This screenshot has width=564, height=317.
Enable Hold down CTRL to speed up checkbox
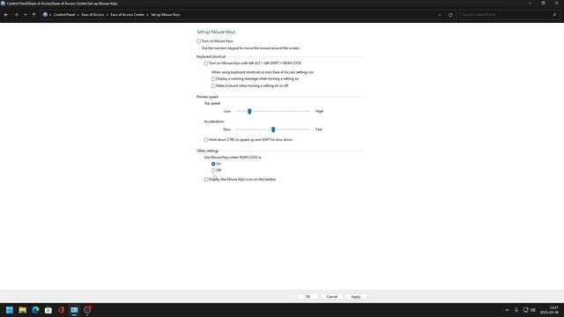coord(205,140)
